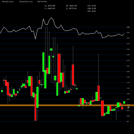Click the 1195 price axis label
Image resolution: width=134 pixels, height=134 pixels.
coord(128,77)
